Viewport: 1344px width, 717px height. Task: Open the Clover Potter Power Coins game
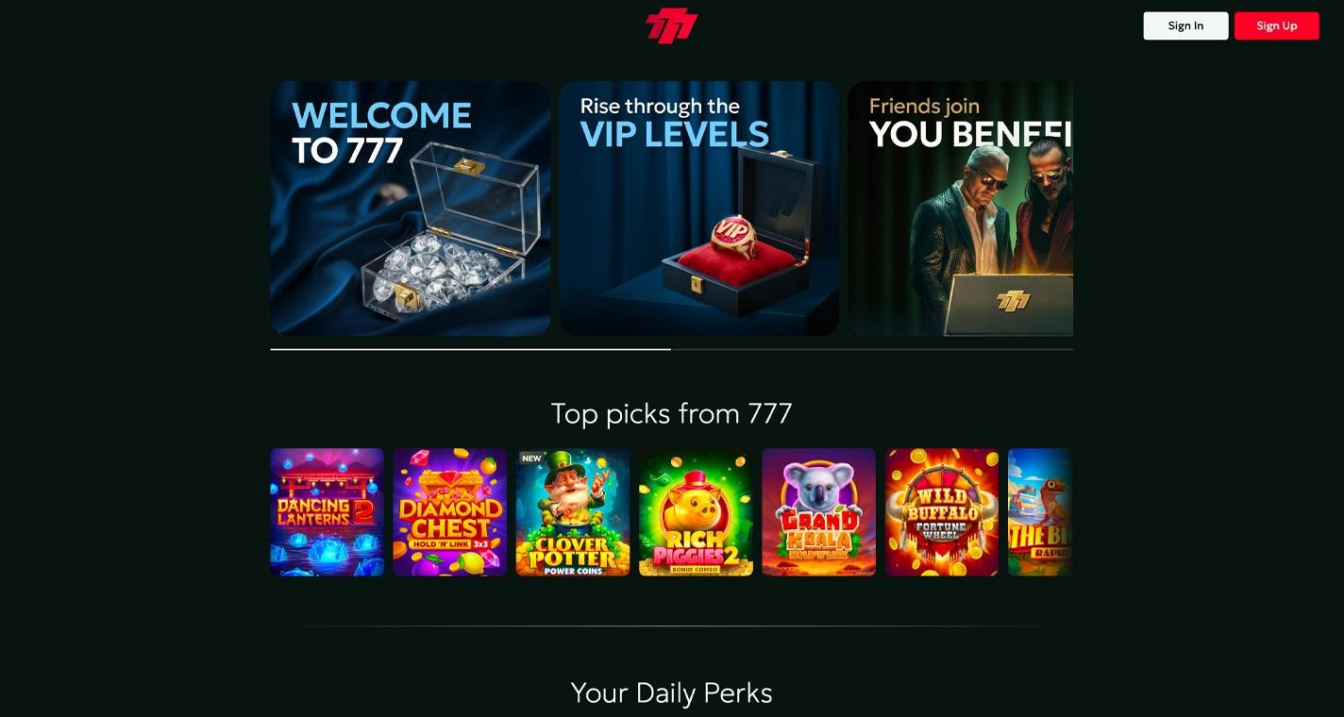point(573,512)
